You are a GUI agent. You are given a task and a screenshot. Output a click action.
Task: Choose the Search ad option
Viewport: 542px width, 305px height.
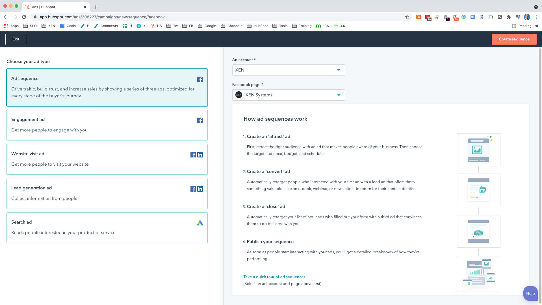[x=107, y=228]
